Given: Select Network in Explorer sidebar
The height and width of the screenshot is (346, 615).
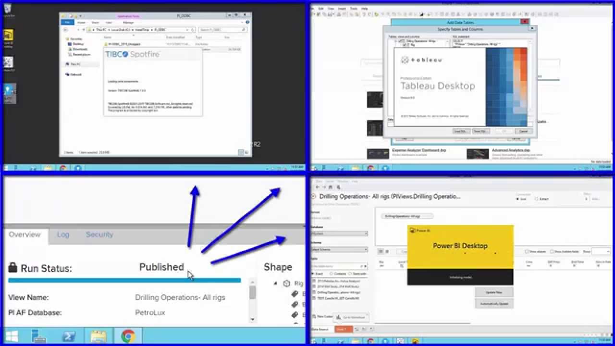Looking at the screenshot, I should (x=75, y=74).
